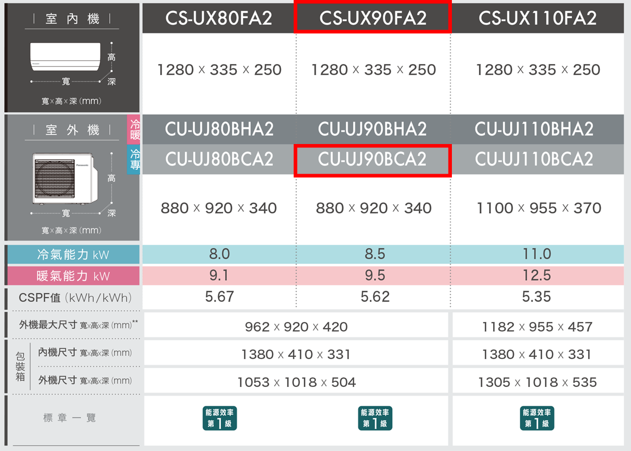Click the heating capacity value 12.5
Image resolution: width=631 pixels, height=451 pixels.
pyautogui.click(x=536, y=275)
